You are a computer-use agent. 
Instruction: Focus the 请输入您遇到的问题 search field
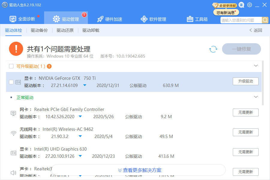pos(241,20)
